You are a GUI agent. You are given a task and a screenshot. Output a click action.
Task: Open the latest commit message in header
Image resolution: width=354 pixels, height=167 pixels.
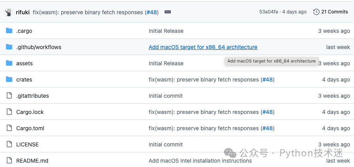[x=89, y=12]
